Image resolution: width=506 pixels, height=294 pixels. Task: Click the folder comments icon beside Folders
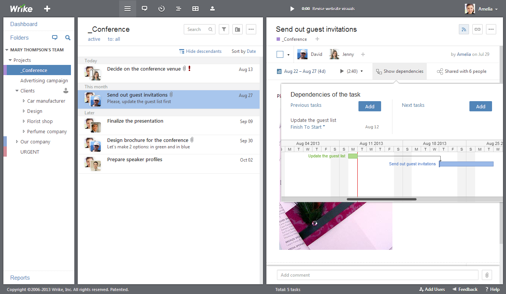55,37
